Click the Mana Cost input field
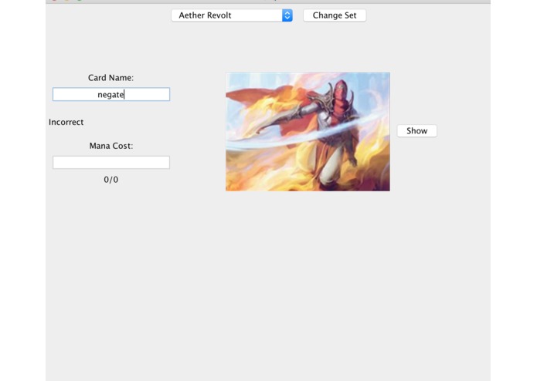This screenshot has width=537, height=381. (x=111, y=162)
